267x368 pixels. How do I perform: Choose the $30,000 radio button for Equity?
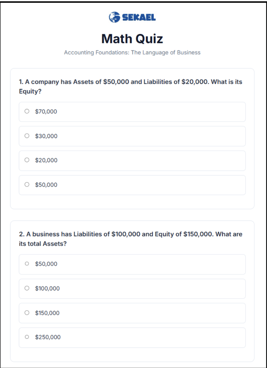27,136
